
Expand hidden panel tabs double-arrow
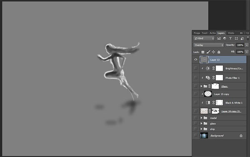(241, 33)
